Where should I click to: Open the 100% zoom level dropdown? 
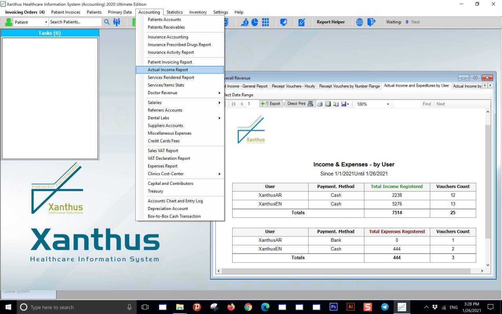[x=388, y=104]
